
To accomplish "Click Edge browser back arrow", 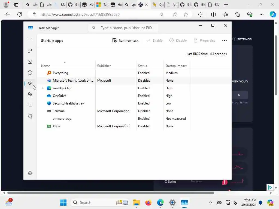I will 8,14.
